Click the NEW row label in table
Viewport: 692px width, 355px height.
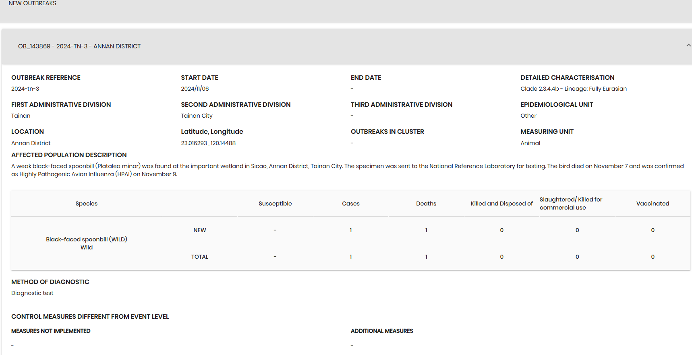click(199, 230)
